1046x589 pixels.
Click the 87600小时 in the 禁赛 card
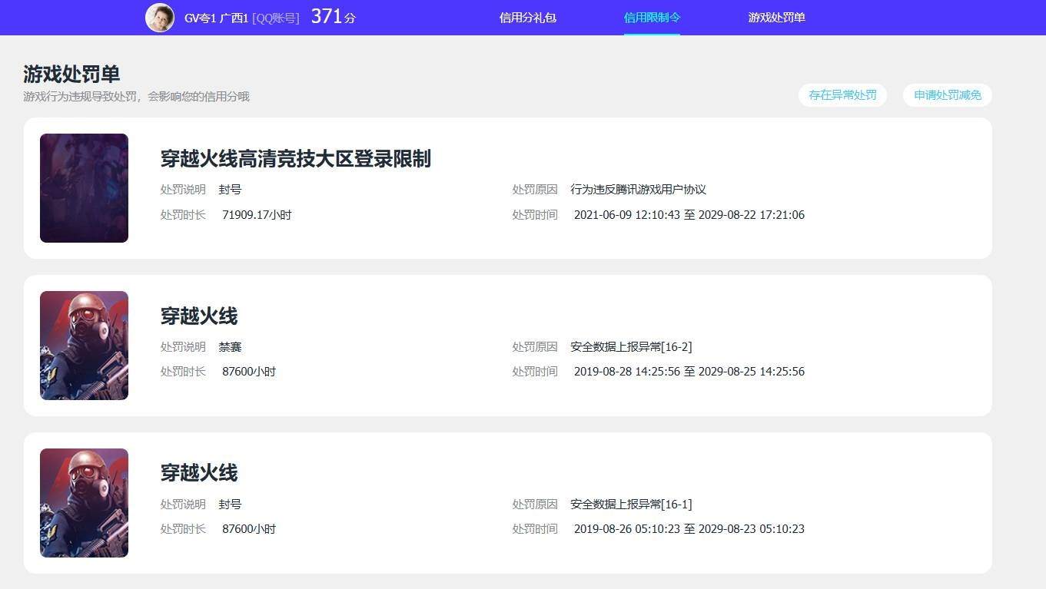pos(249,372)
